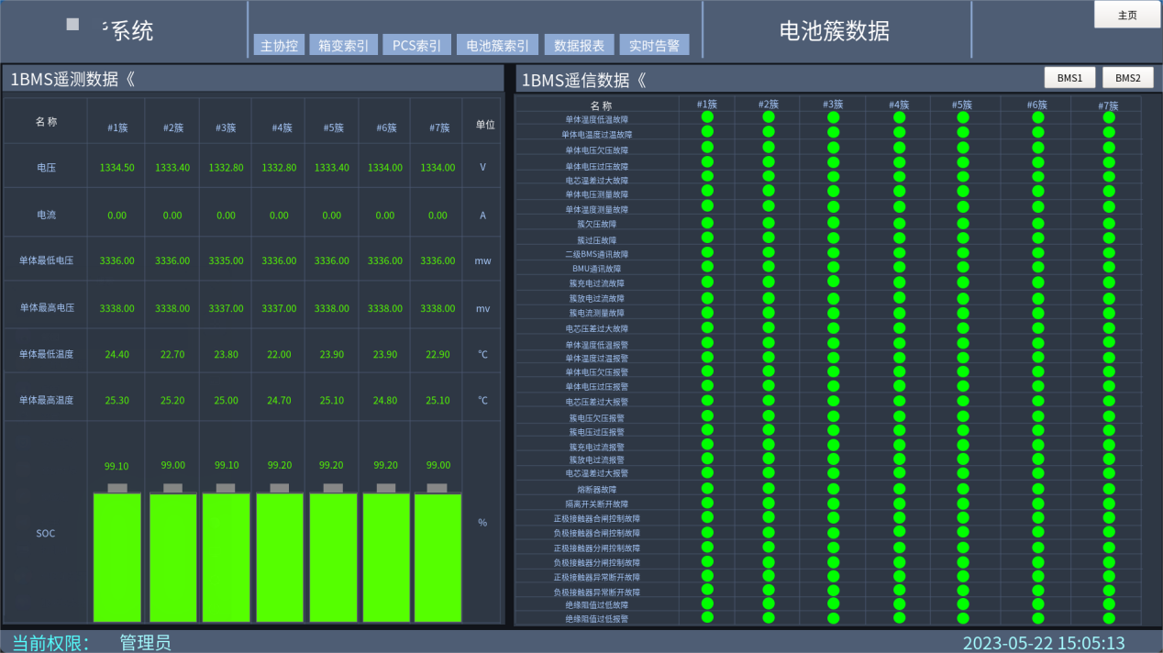Switch to the 箱变索引 tab

343,46
